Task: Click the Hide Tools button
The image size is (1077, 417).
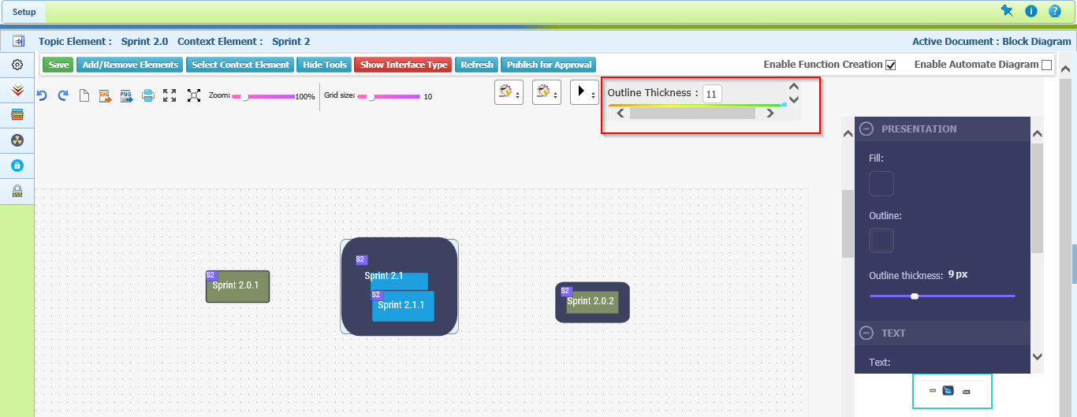Action: click(x=325, y=65)
